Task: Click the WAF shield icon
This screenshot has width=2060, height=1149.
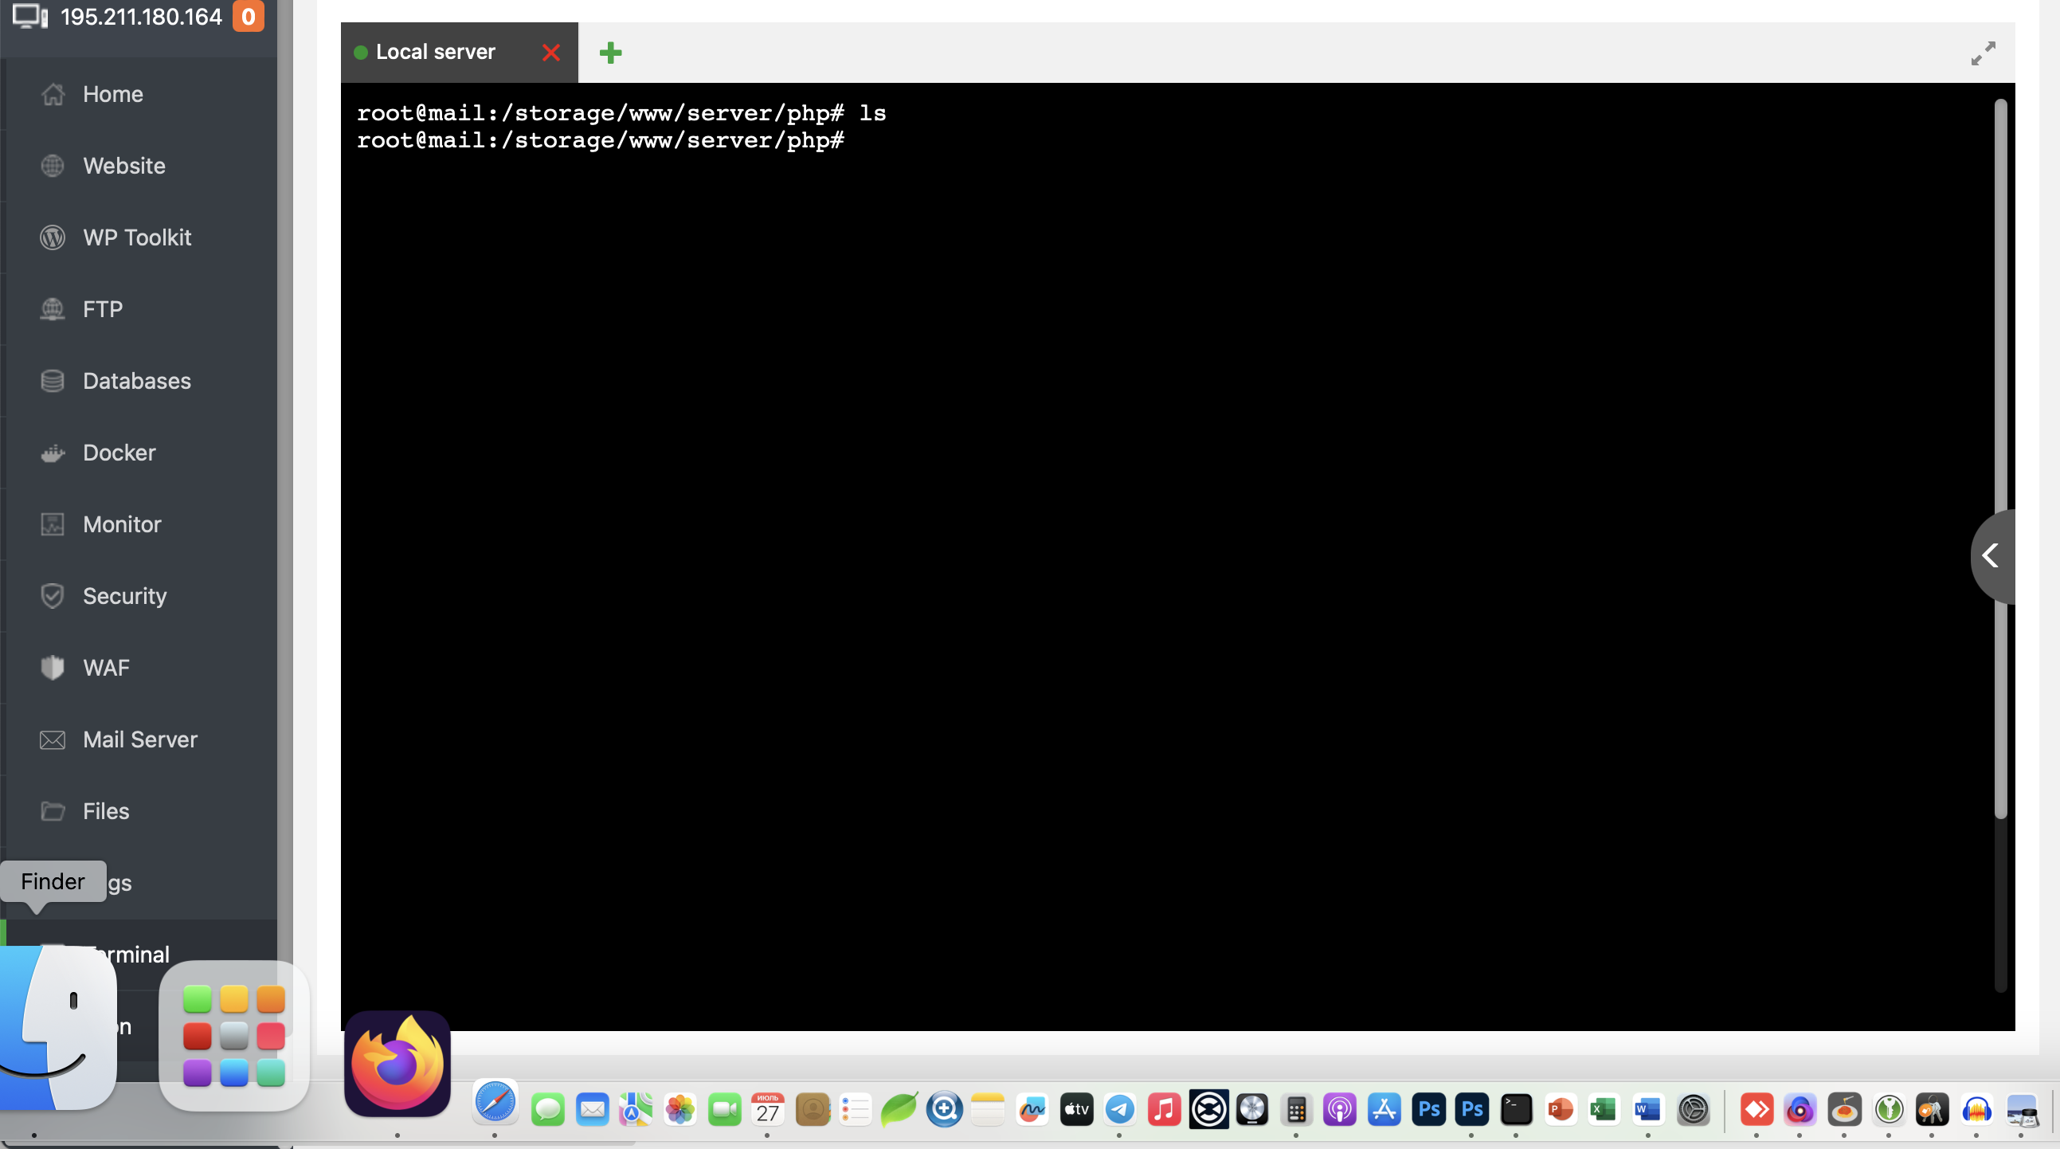Action: (53, 668)
